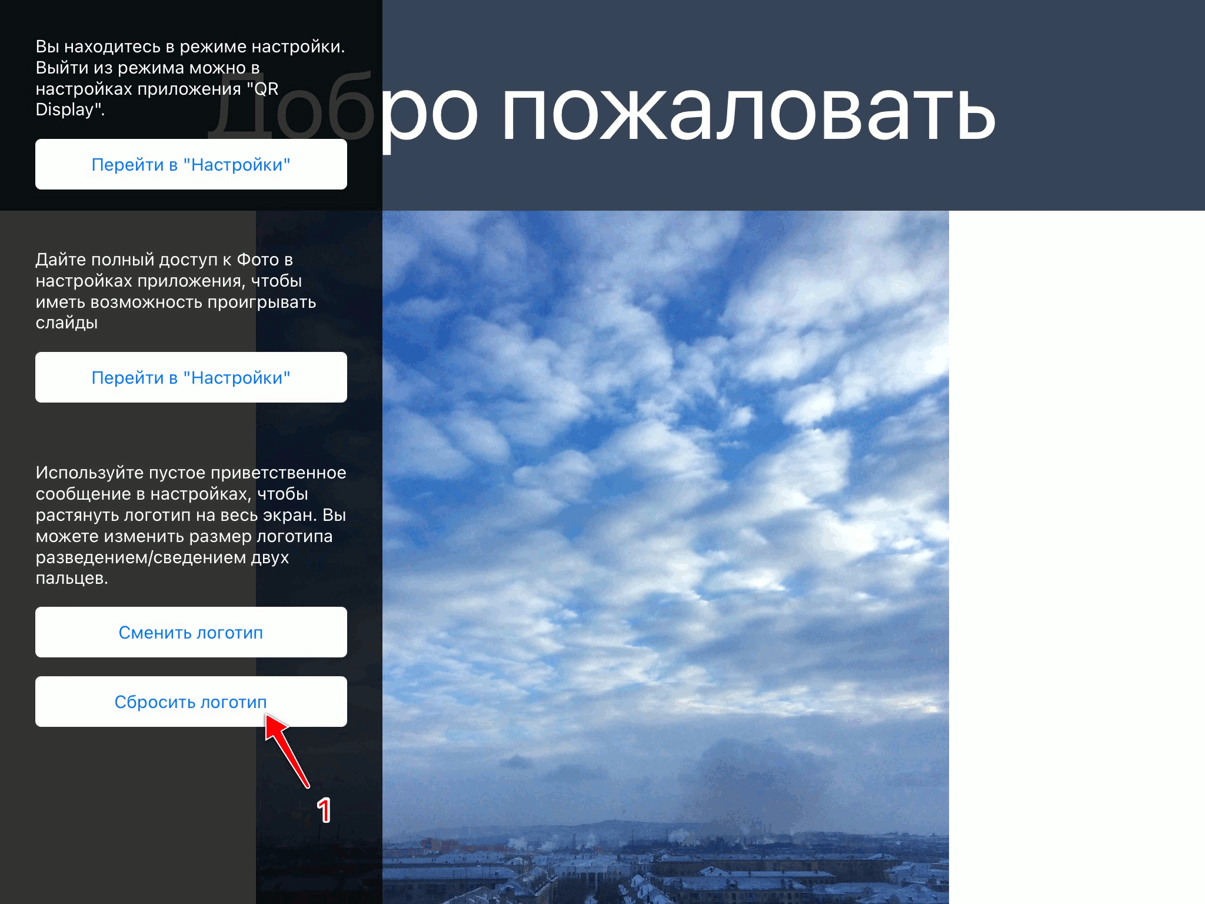Screen dimensions: 1205x904
Task: Select the setup mode notice paragraph
Action: [190, 78]
